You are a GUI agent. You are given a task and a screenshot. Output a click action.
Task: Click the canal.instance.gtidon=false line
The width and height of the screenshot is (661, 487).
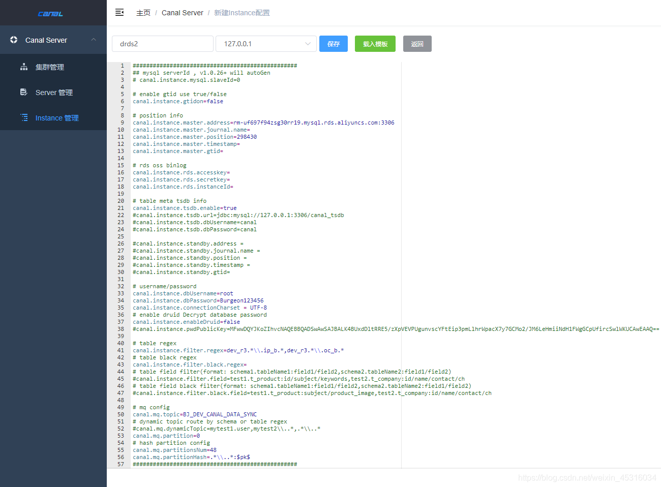(178, 101)
